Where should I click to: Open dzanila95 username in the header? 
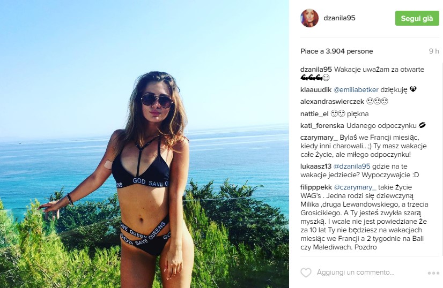pyautogui.click(x=339, y=18)
